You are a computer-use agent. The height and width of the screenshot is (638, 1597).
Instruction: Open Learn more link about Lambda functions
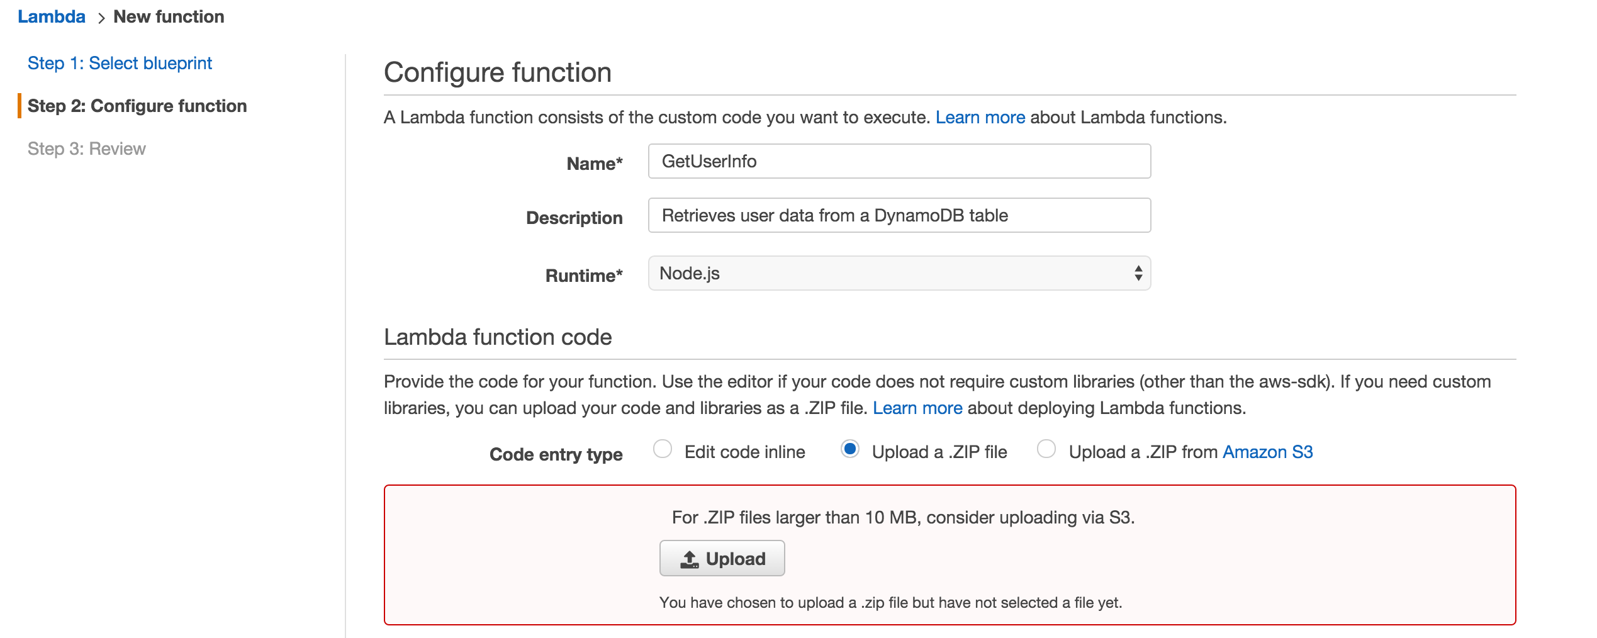click(980, 118)
